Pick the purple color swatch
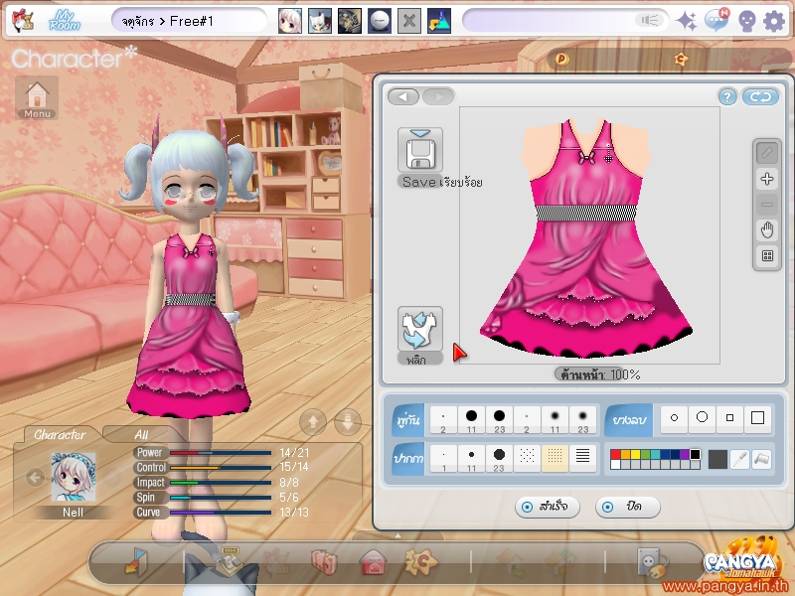This screenshot has width=795, height=596. pyautogui.click(x=685, y=455)
